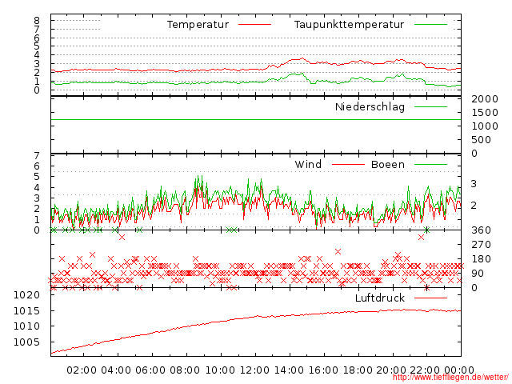Viewport: 512px width, 384px height.
Task: Click the 02:00 time axis label
Action: pyautogui.click(x=82, y=370)
